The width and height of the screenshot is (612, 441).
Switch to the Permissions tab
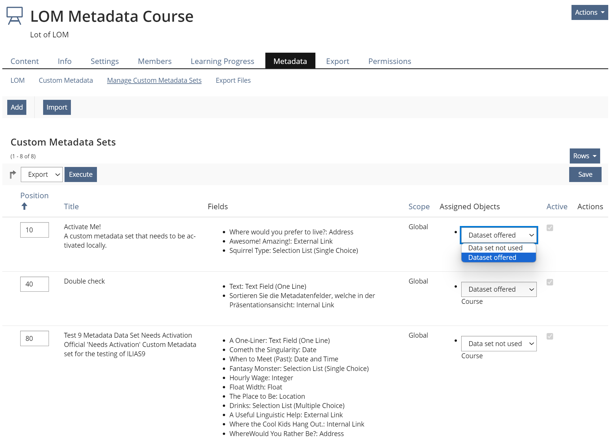pos(389,61)
